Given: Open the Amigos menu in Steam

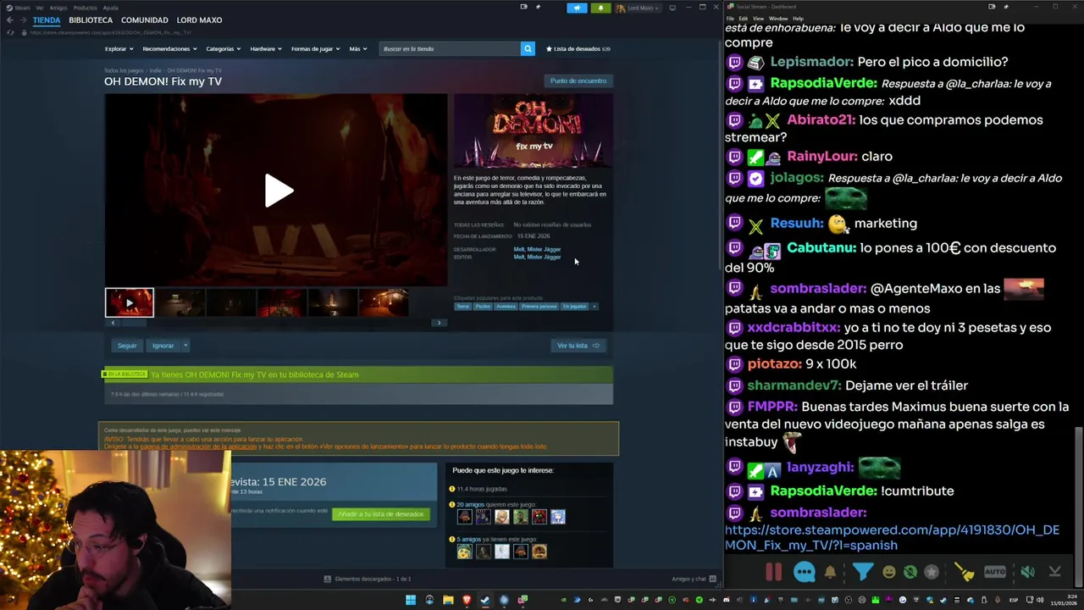Looking at the screenshot, I should pyautogui.click(x=58, y=8).
